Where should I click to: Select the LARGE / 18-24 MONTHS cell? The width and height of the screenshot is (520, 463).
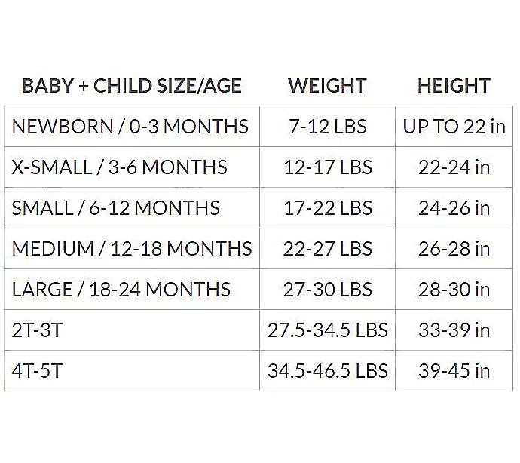coord(121,289)
